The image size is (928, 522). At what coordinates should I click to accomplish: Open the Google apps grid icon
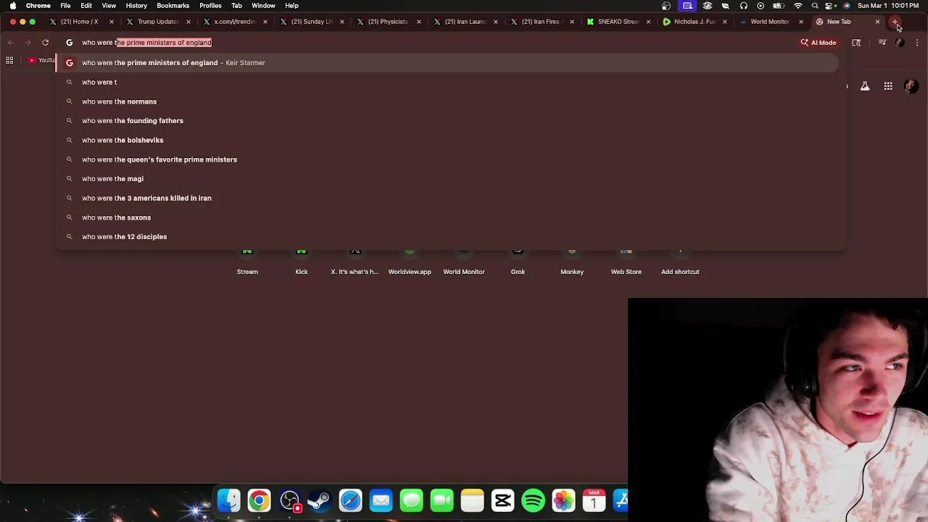pyautogui.click(x=888, y=86)
